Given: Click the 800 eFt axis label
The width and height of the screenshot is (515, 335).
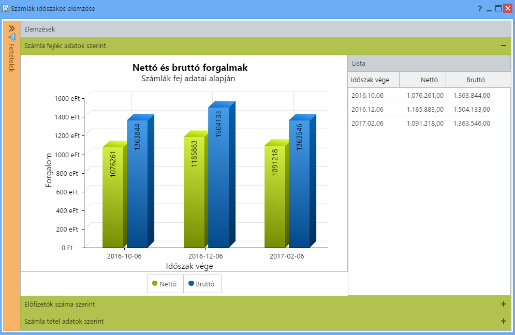Looking at the screenshot, I should [x=67, y=173].
